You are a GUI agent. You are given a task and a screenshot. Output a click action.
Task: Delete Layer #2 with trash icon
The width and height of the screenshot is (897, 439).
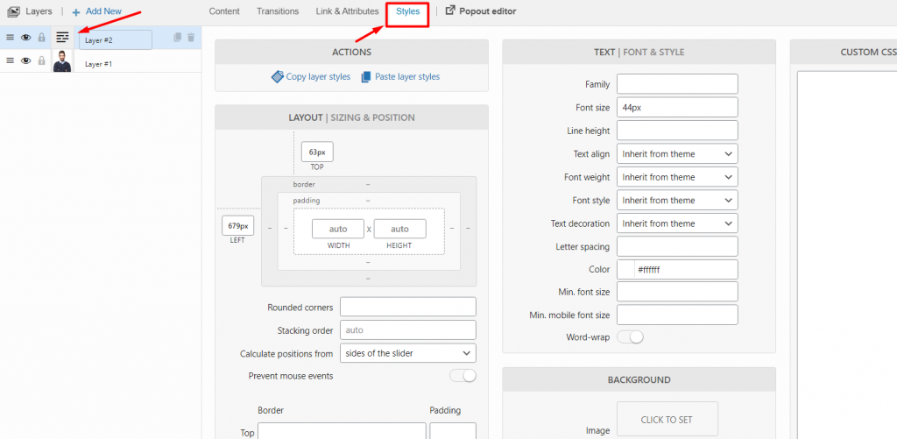tap(191, 37)
